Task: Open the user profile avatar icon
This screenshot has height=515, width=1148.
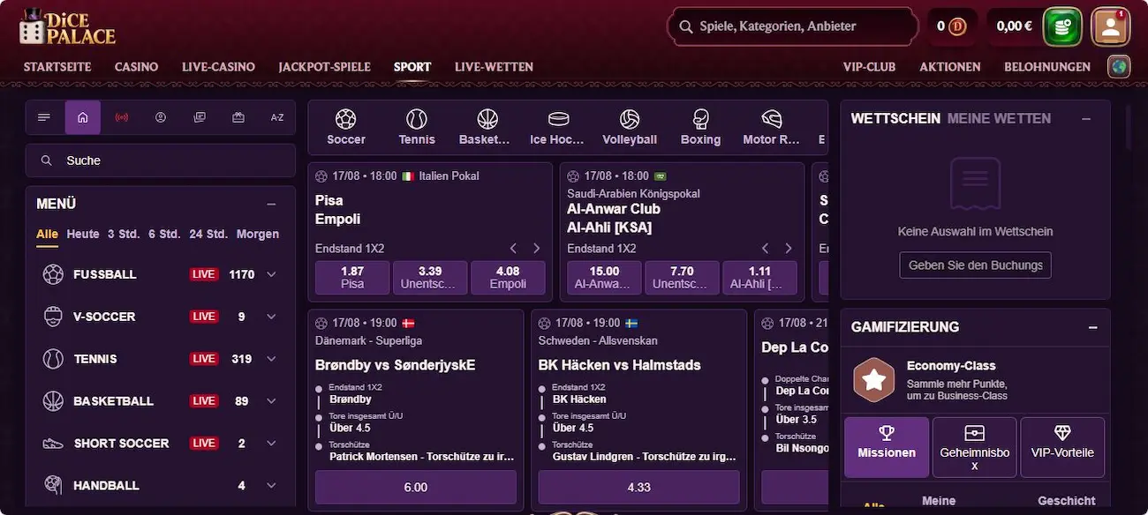Action: 1111,26
